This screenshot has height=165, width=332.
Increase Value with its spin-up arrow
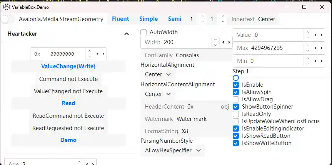click(307, 33)
